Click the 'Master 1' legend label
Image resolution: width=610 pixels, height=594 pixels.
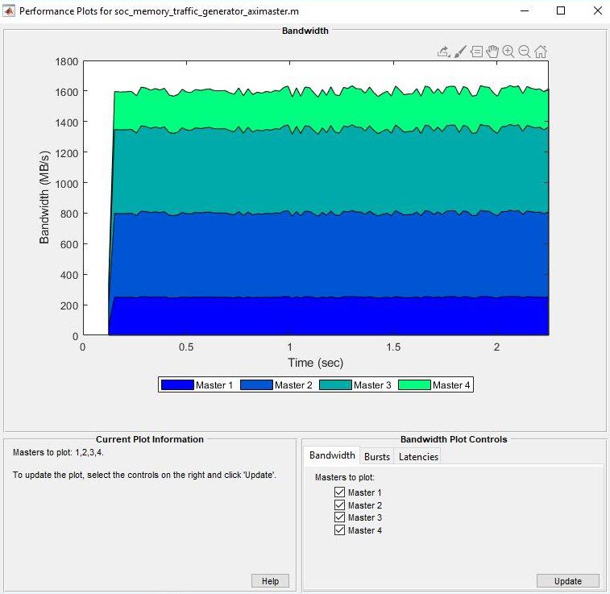(x=214, y=385)
